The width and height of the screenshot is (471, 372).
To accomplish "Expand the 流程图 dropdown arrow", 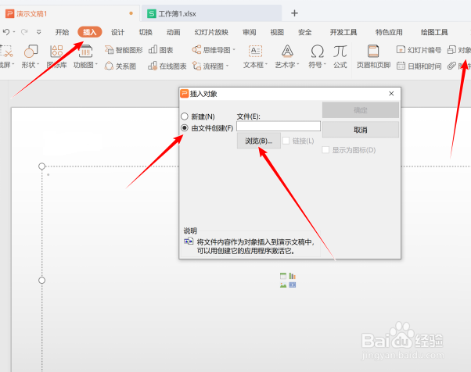I will tap(228, 66).
